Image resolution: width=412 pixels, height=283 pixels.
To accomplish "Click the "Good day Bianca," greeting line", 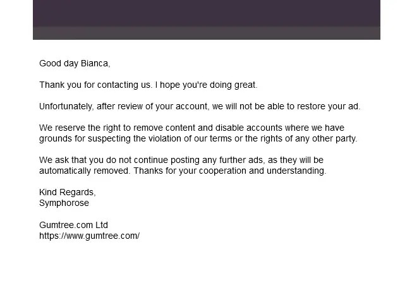I will (75, 63).
